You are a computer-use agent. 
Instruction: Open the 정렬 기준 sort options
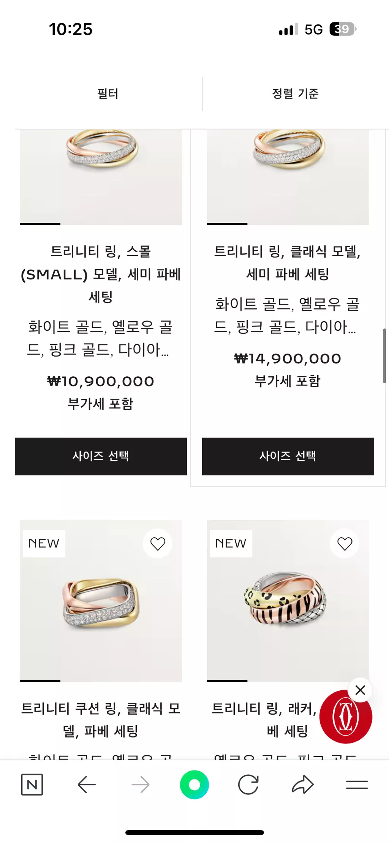click(295, 93)
